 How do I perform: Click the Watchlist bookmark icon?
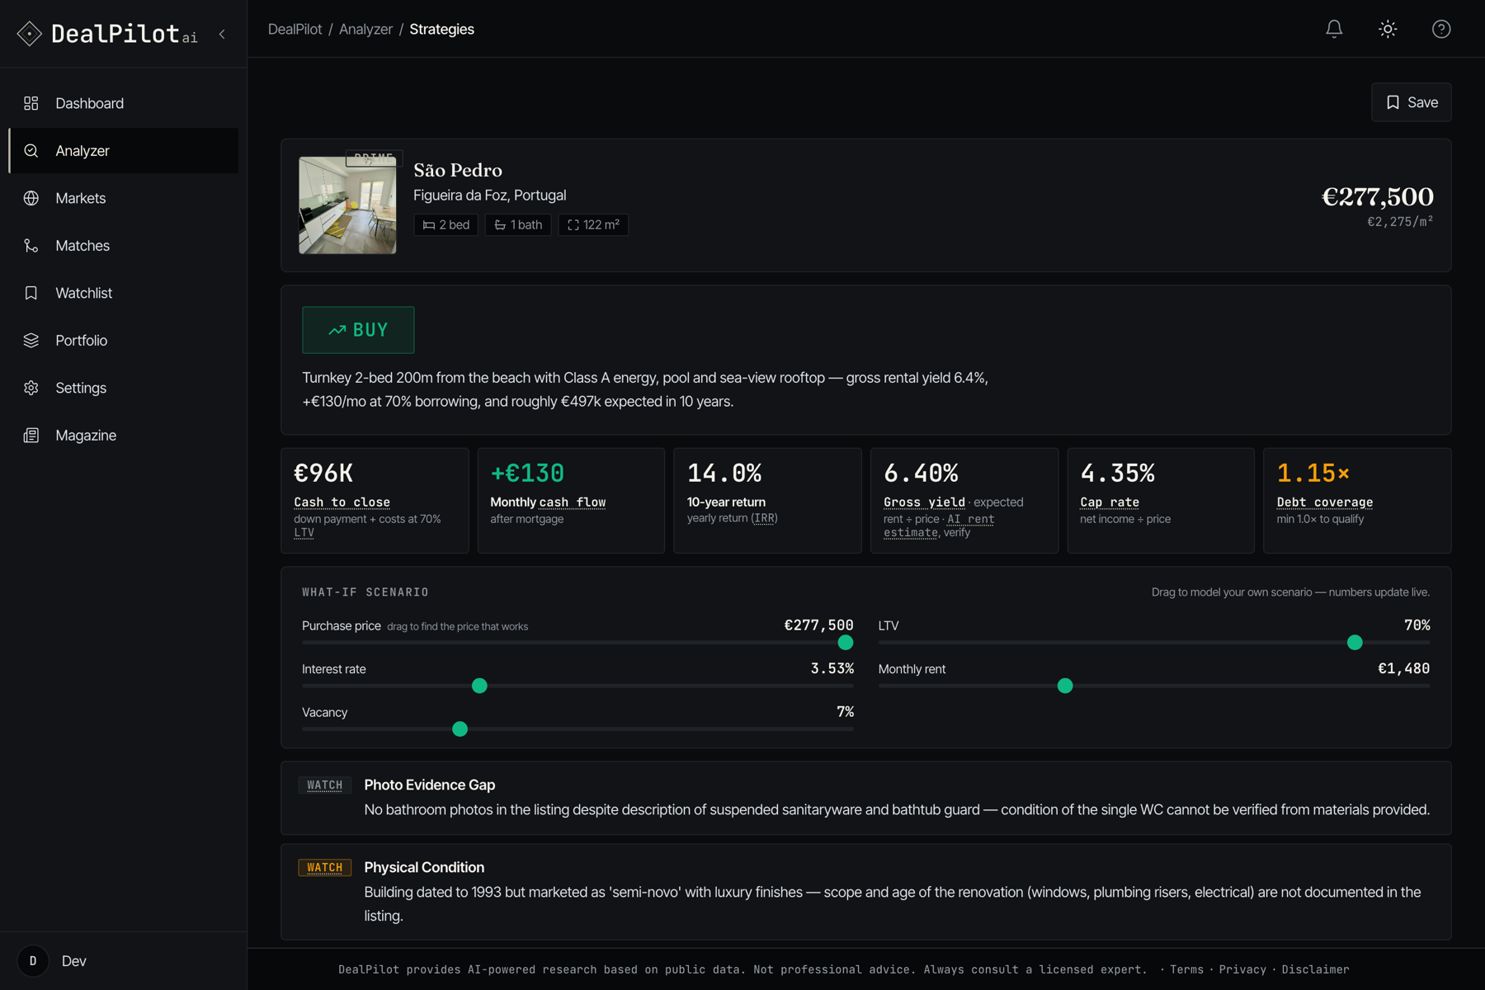(31, 293)
